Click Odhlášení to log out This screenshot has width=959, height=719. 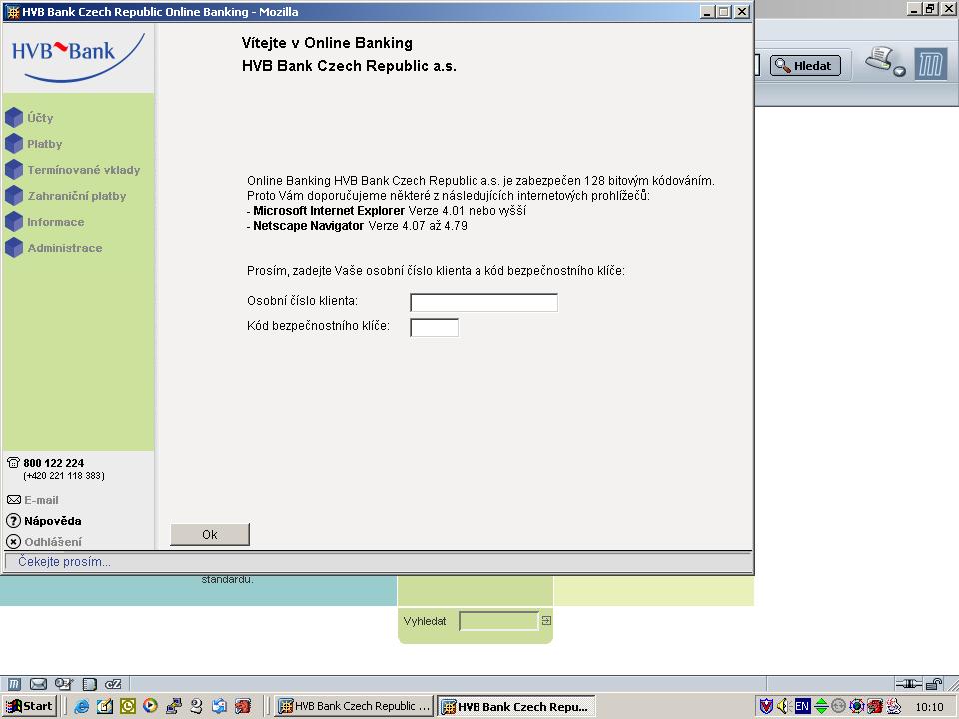(x=53, y=542)
